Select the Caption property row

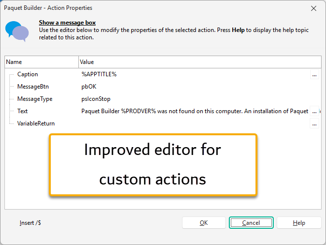click(163, 74)
